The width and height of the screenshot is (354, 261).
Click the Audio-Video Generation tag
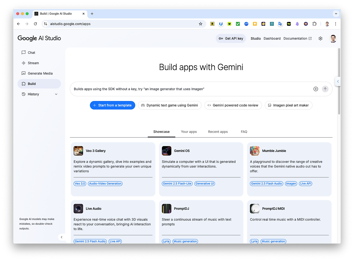tap(105, 184)
